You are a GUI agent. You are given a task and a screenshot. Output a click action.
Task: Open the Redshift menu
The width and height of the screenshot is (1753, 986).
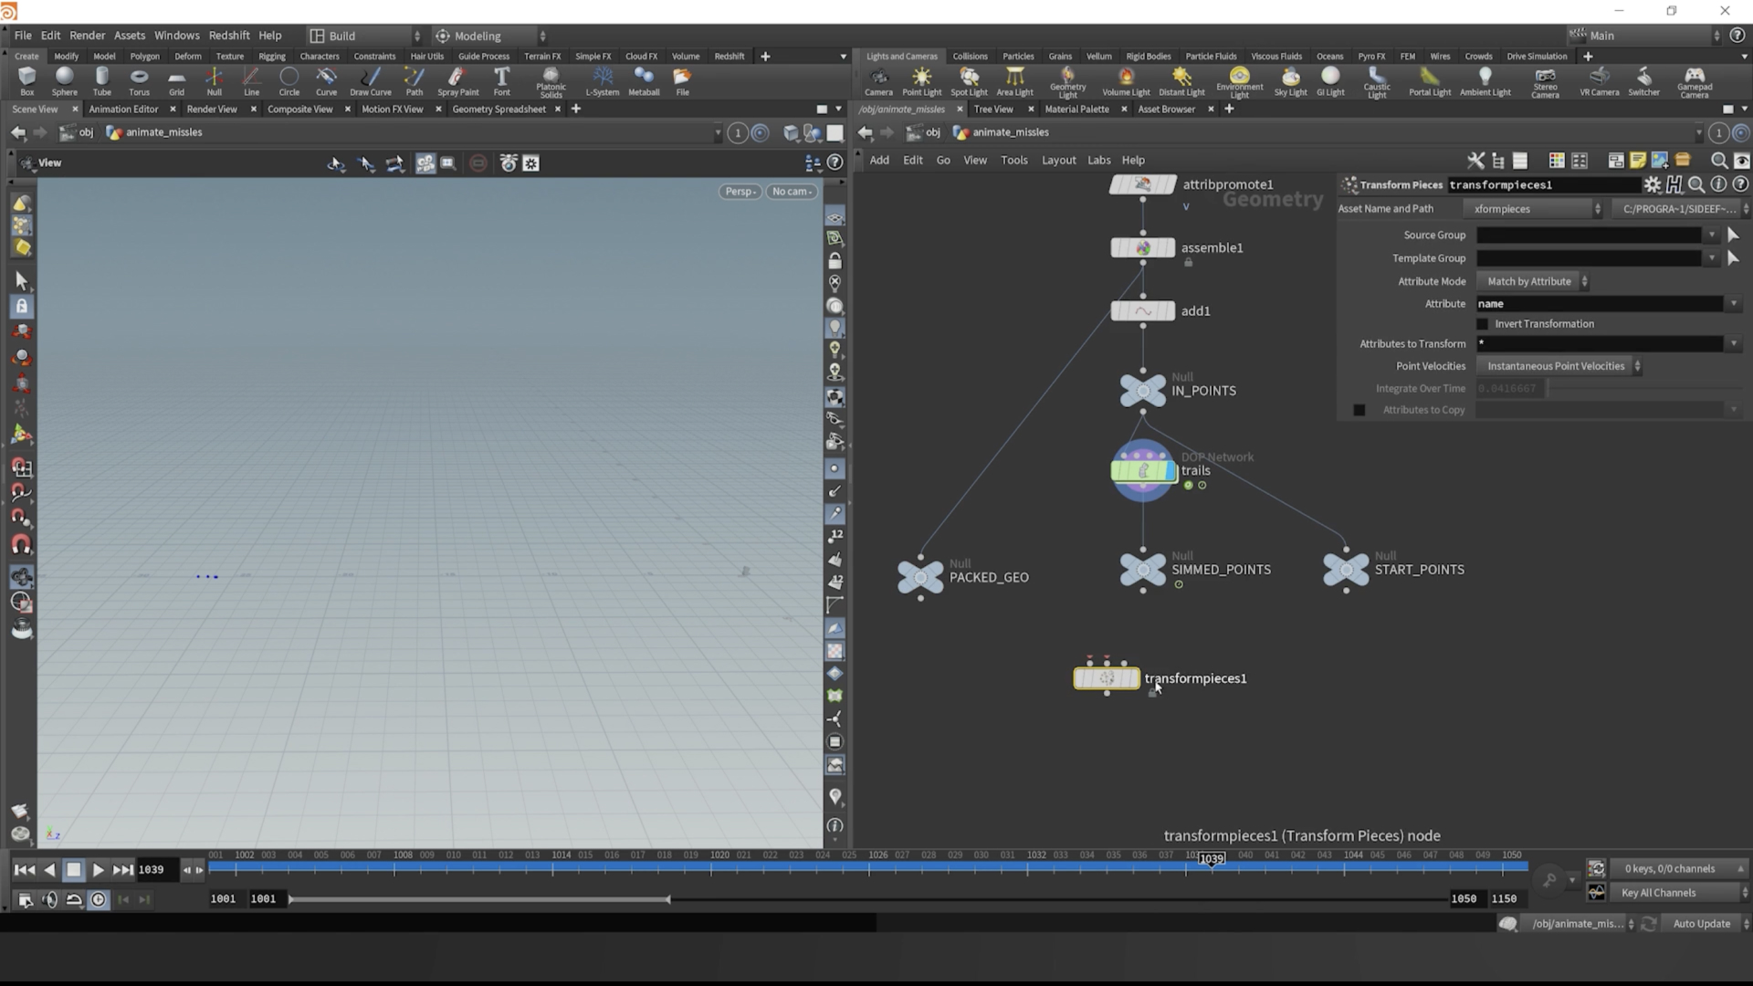(x=229, y=36)
